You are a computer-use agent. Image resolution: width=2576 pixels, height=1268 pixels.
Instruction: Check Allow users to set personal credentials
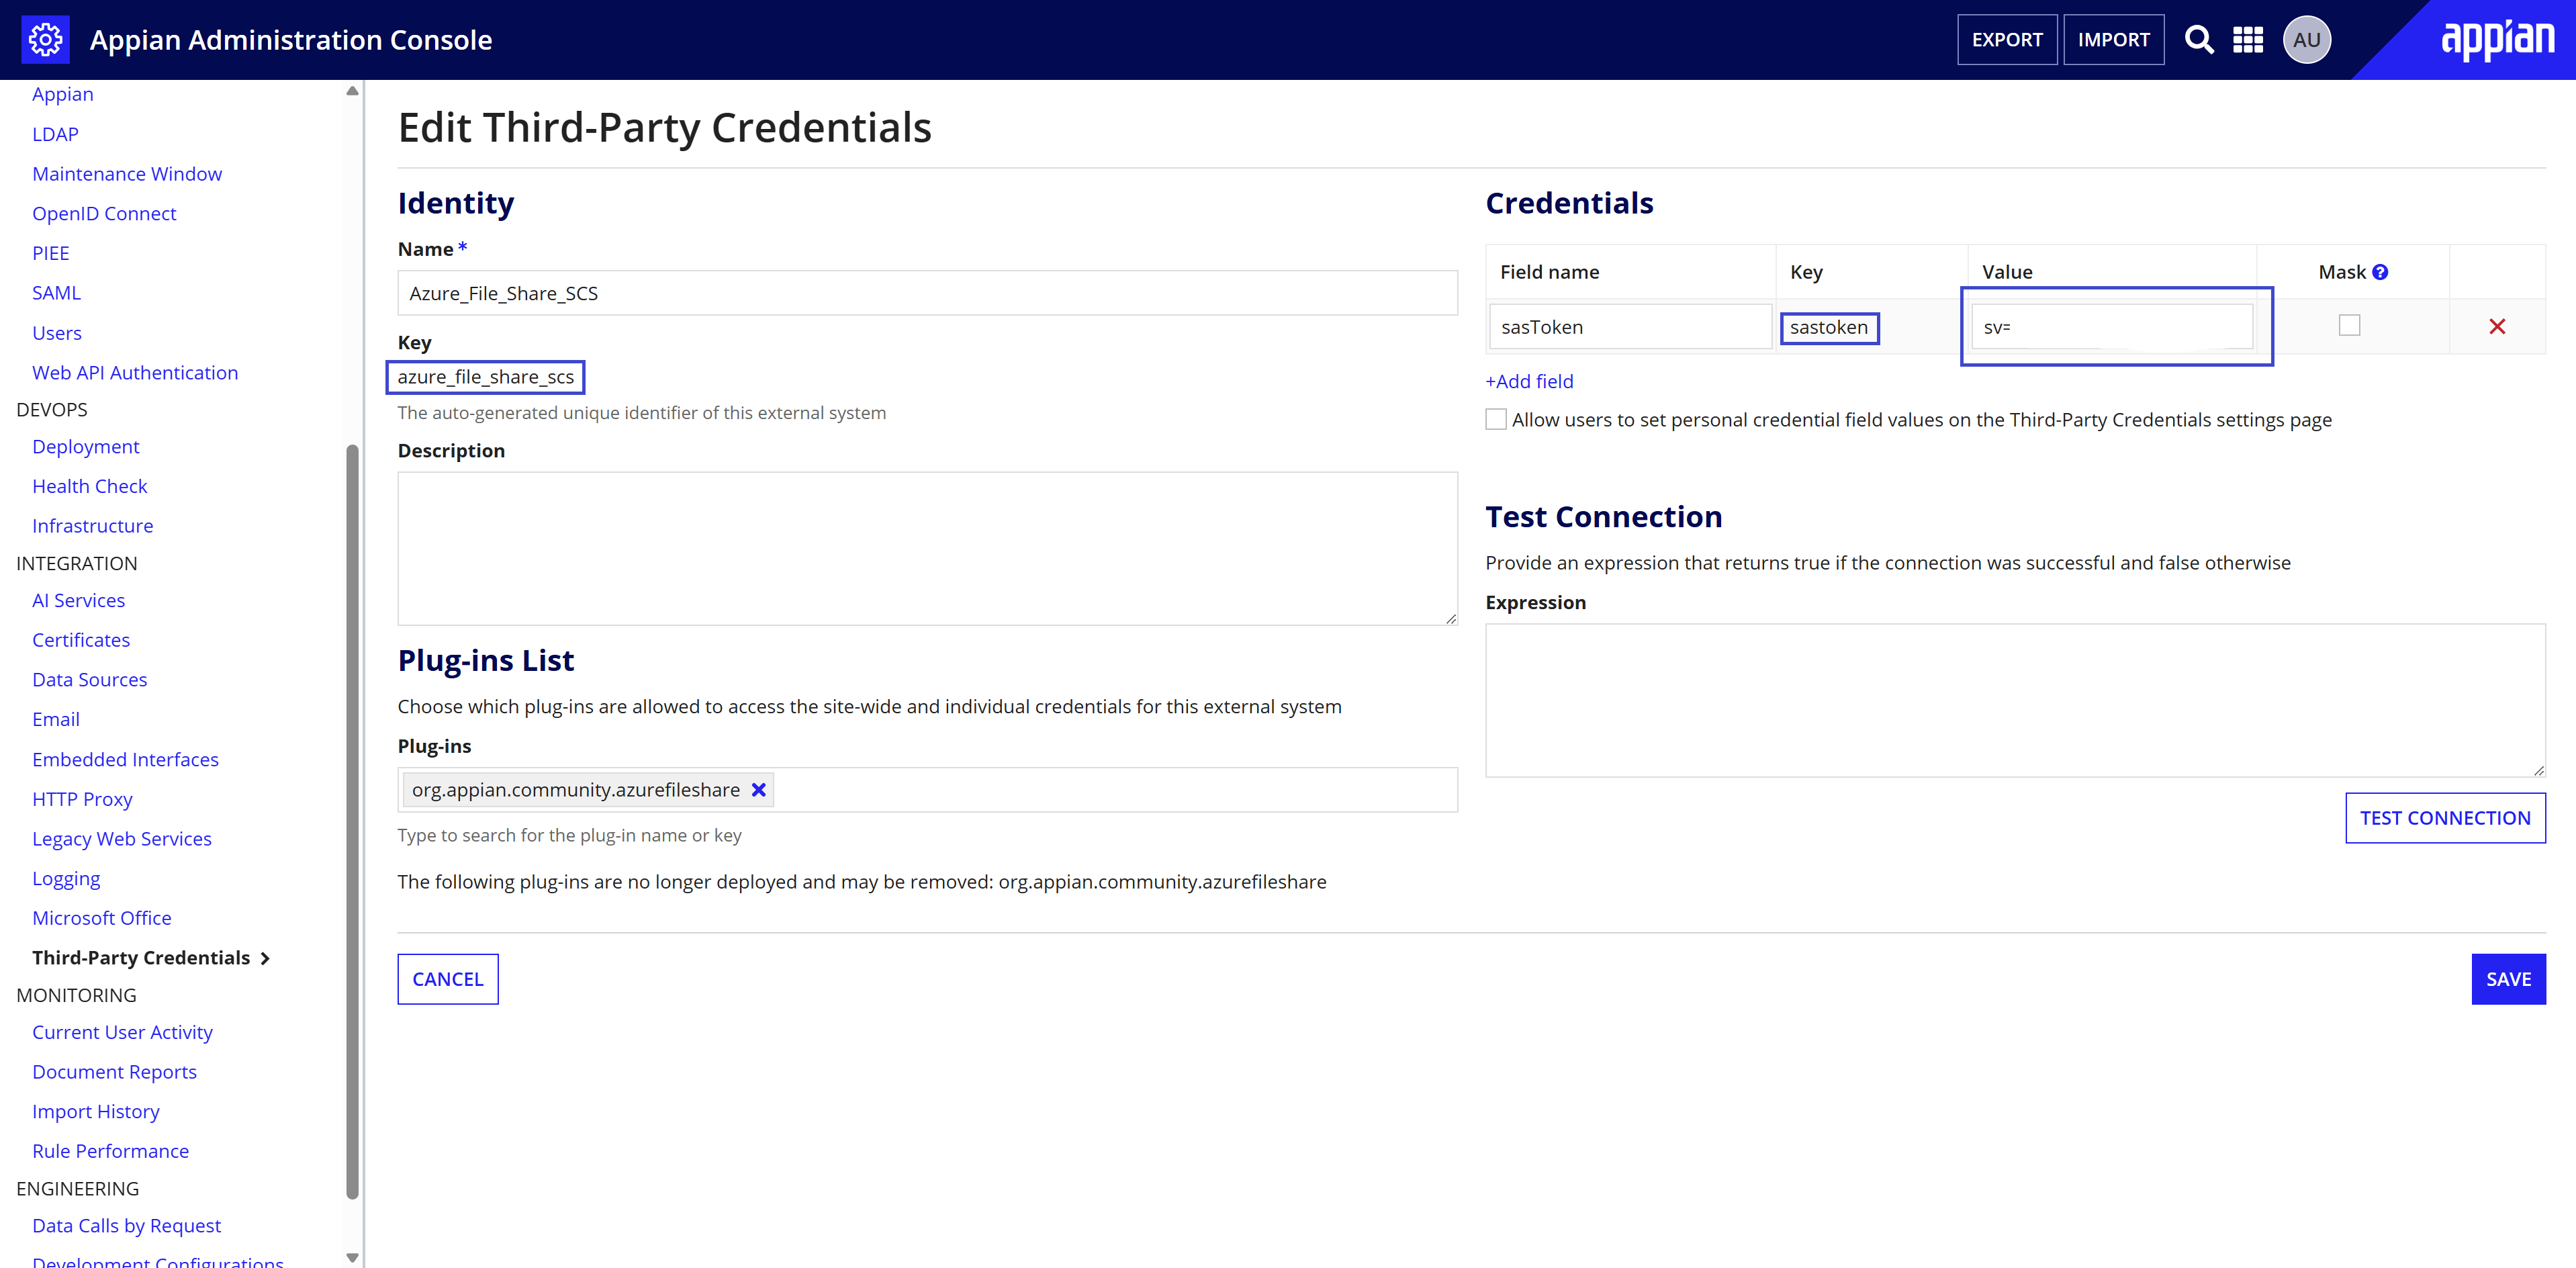coord(1496,420)
